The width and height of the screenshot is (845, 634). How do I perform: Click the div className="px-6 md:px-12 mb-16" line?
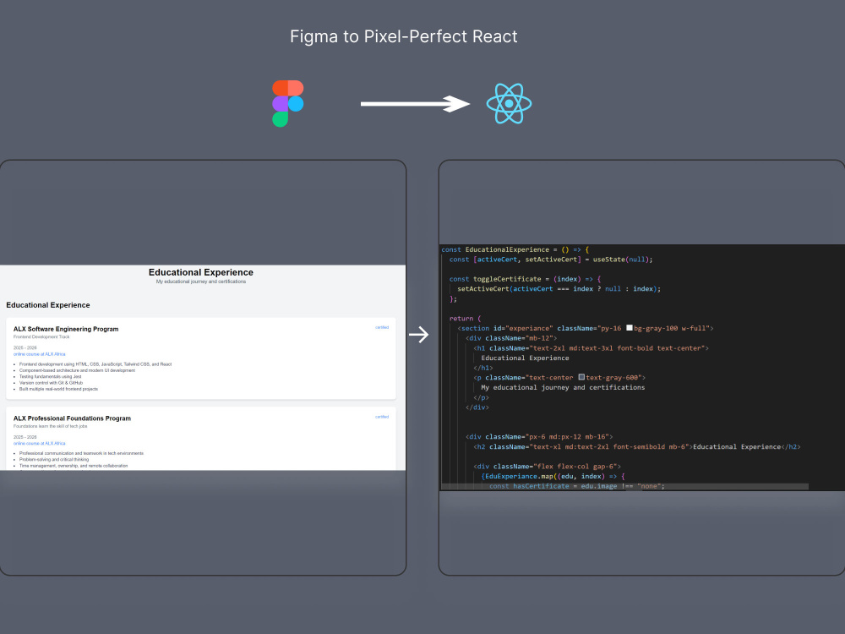539,437
